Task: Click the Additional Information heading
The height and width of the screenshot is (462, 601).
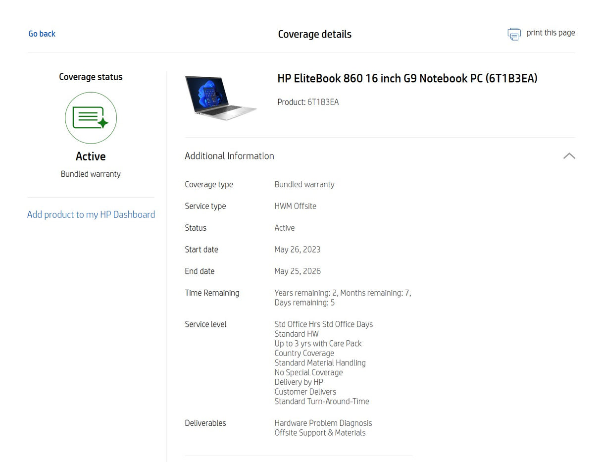Action: pos(229,156)
